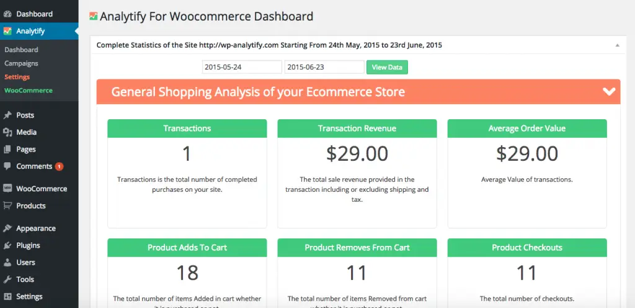Image resolution: width=635 pixels, height=308 pixels.
Task: Click the Pages document icon
Action: pyautogui.click(x=7, y=149)
